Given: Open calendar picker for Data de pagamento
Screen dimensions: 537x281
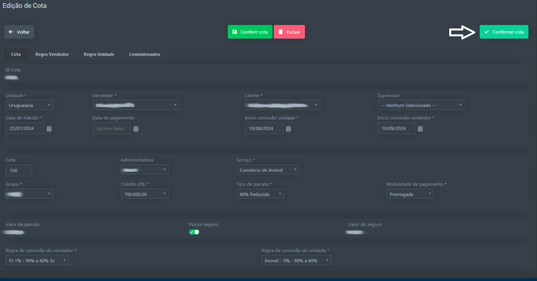Looking at the screenshot, I should coord(136,129).
